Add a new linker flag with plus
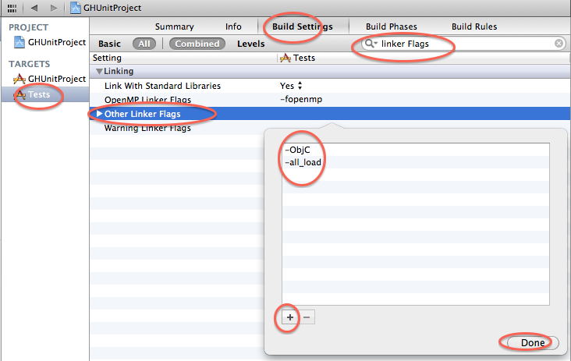571x361 pixels. tap(290, 317)
